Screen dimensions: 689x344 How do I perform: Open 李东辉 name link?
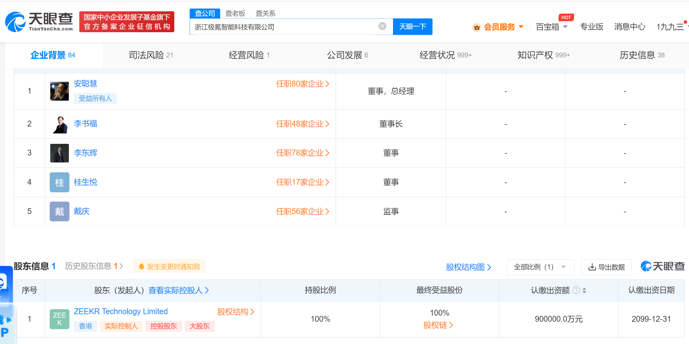coord(85,153)
